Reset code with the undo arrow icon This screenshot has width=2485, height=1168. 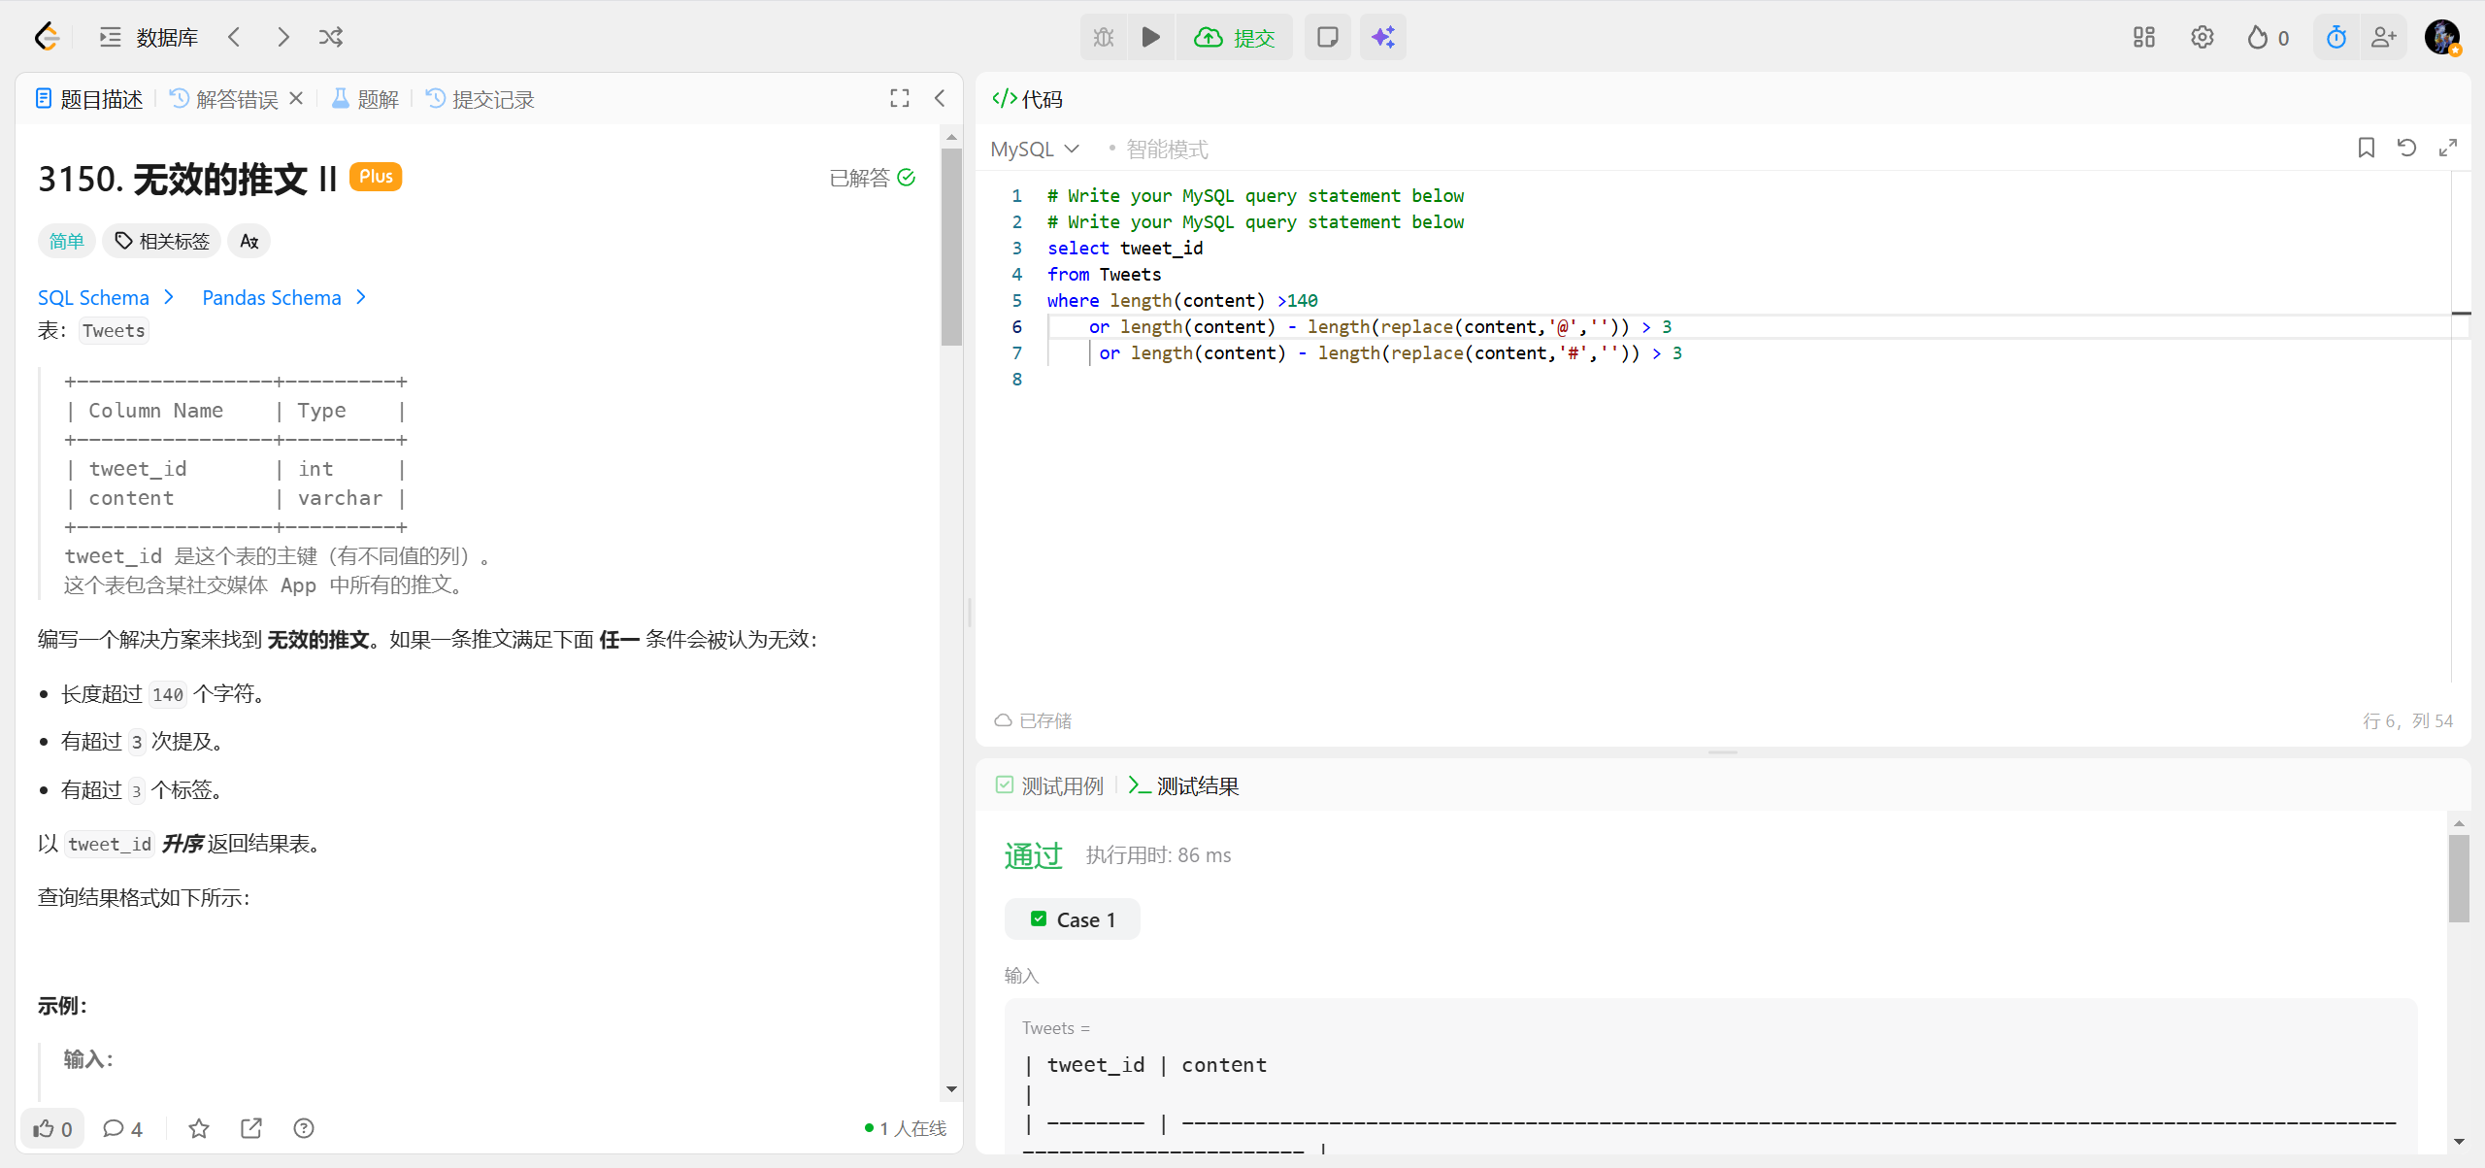[x=2406, y=148]
